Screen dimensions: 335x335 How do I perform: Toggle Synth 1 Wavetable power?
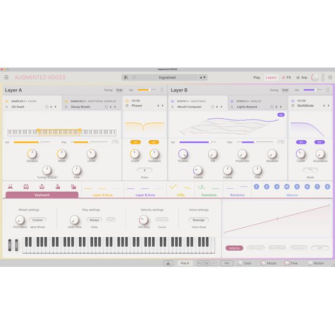coord(173,101)
